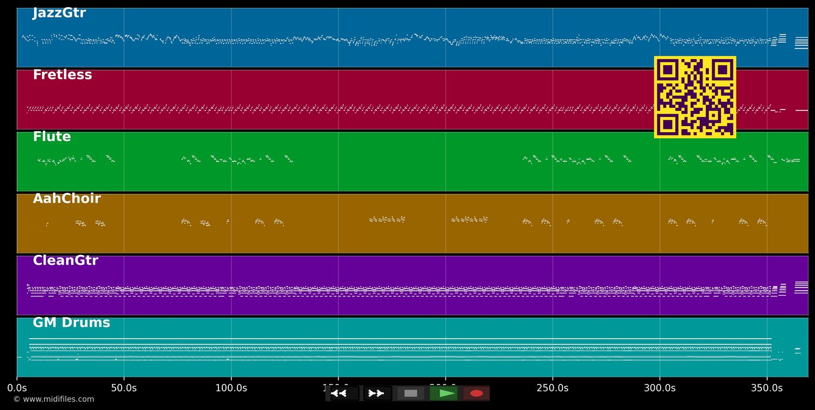Jump to the 350.0s timeline marker
The height and width of the screenshot is (410, 815).
767,388
